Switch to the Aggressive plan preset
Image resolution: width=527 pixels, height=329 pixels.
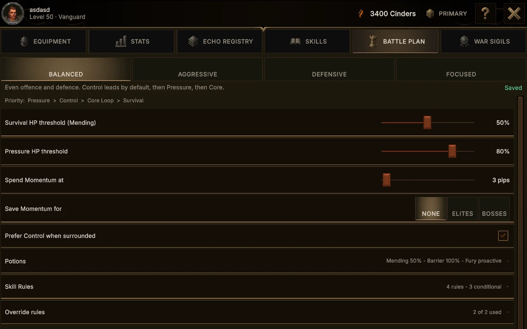click(x=198, y=69)
